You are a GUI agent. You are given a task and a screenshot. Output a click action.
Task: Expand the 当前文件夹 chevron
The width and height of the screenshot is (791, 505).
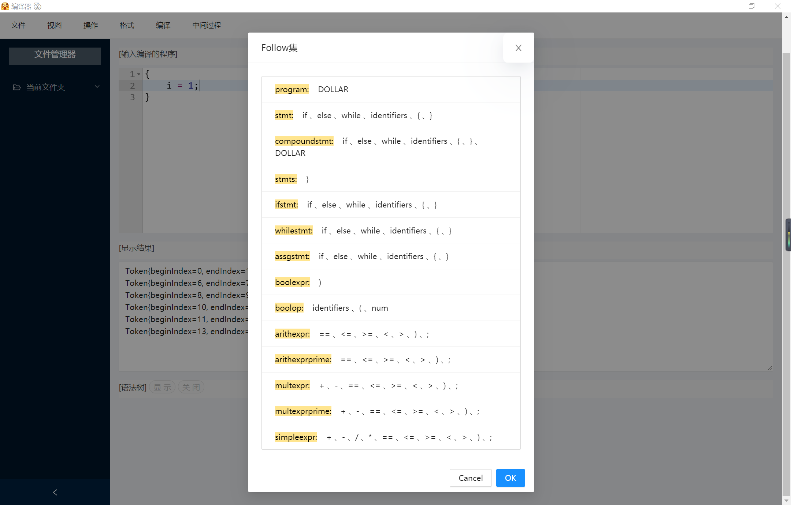tap(97, 87)
